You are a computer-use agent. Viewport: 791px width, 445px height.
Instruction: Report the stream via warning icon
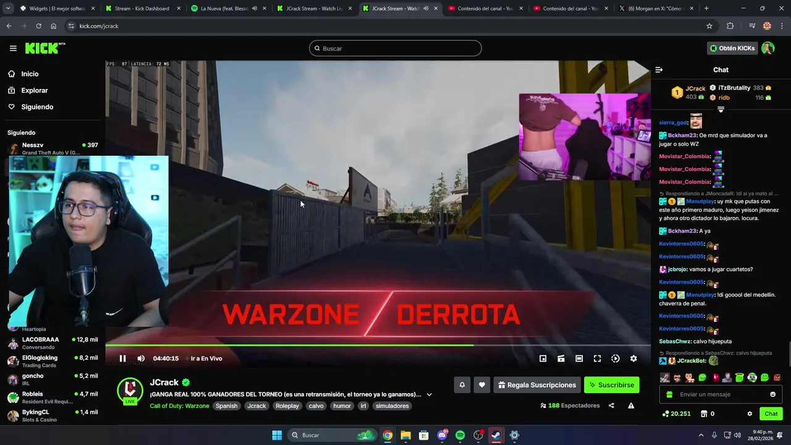pos(631,405)
